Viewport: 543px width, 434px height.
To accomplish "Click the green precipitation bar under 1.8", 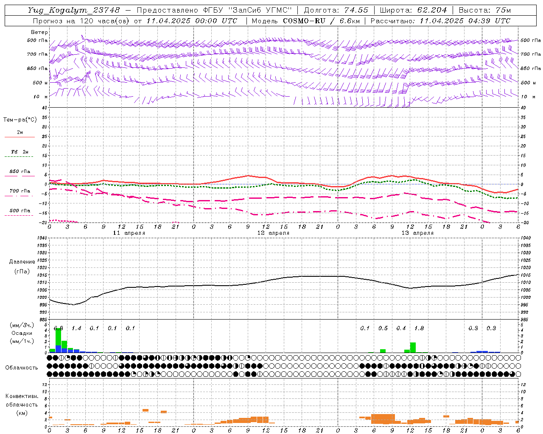I will pos(413,348).
